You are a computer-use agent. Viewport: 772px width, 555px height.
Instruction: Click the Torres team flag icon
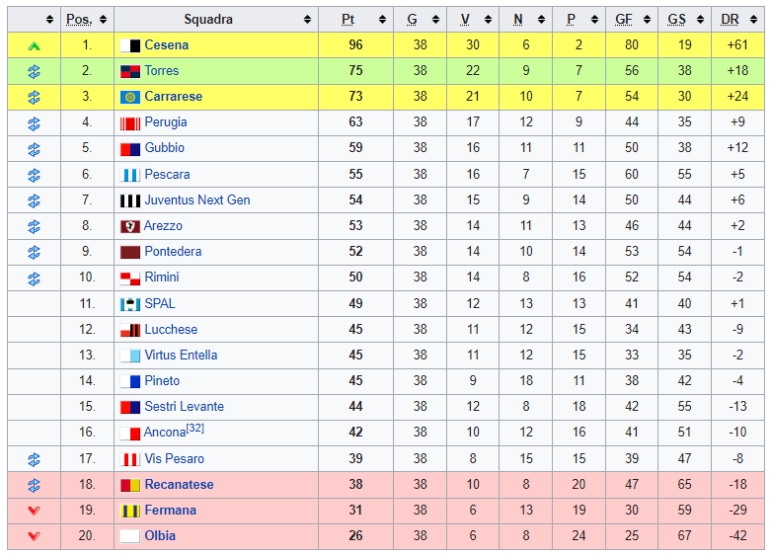click(129, 71)
